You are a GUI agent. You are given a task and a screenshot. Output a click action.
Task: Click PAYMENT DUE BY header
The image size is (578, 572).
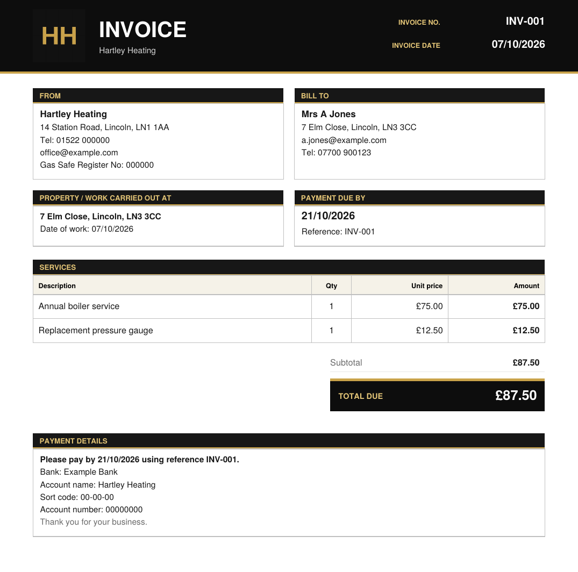tap(419, 198)
